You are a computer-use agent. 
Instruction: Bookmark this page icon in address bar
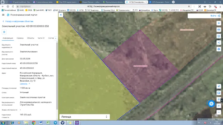[189, 7]
